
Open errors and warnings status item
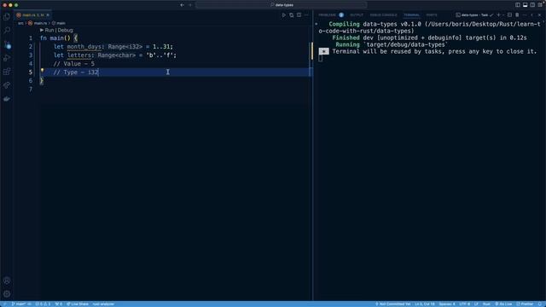43,304
